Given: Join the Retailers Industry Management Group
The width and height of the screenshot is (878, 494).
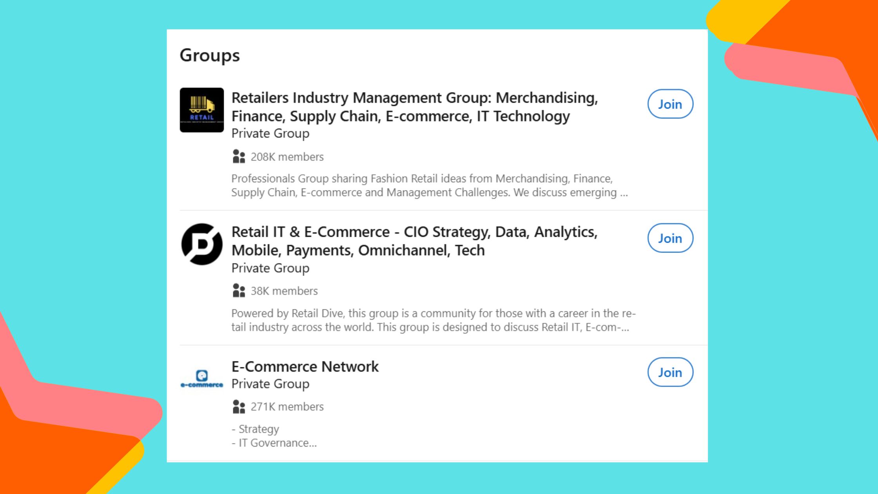Looking at the screenshot, I should (x=670, y=104).
